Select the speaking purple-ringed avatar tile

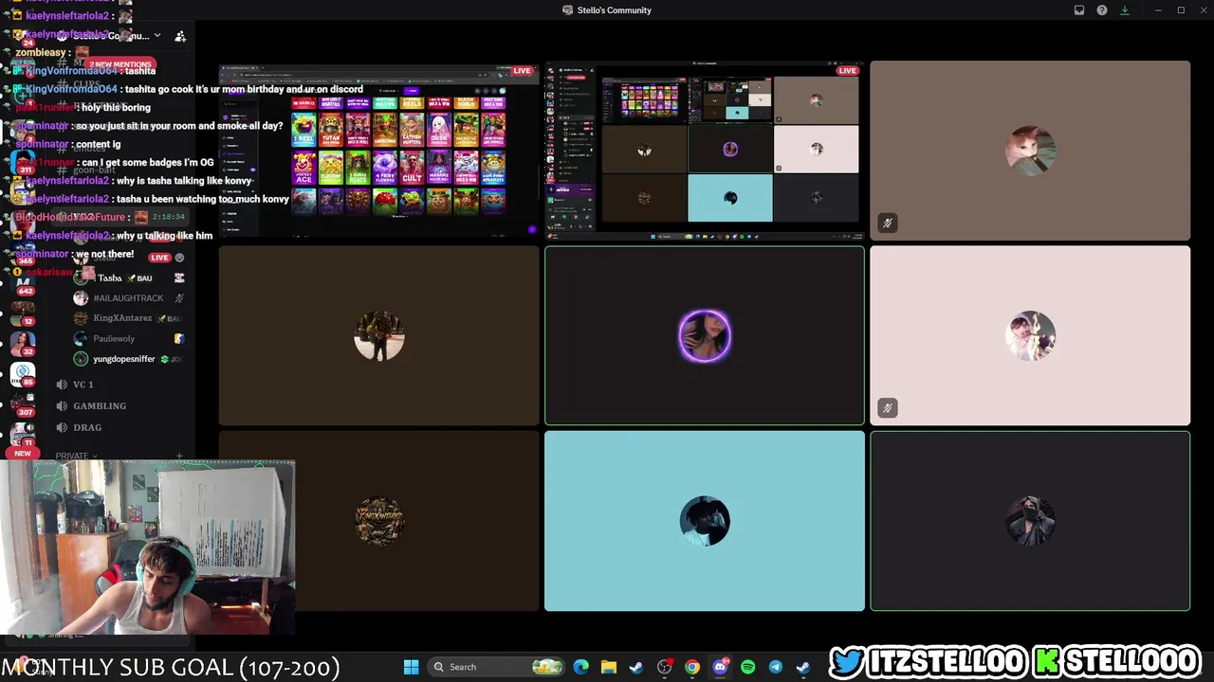(x=705, y=335)
